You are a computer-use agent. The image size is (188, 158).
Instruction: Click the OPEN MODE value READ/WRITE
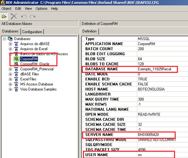click(149, 114)
